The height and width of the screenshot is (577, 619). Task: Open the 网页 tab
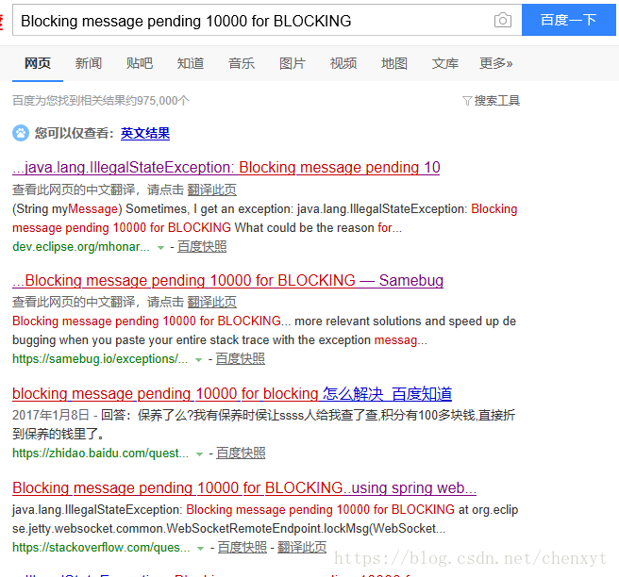[x=38, y=63]
